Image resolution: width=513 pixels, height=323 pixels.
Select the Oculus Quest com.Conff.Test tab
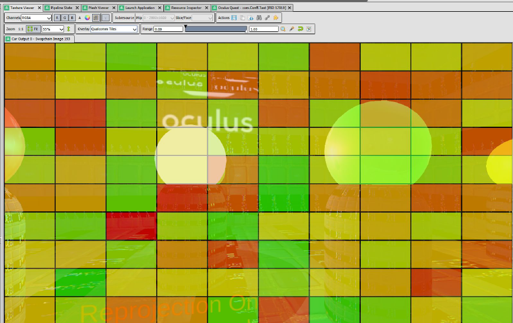252,7
